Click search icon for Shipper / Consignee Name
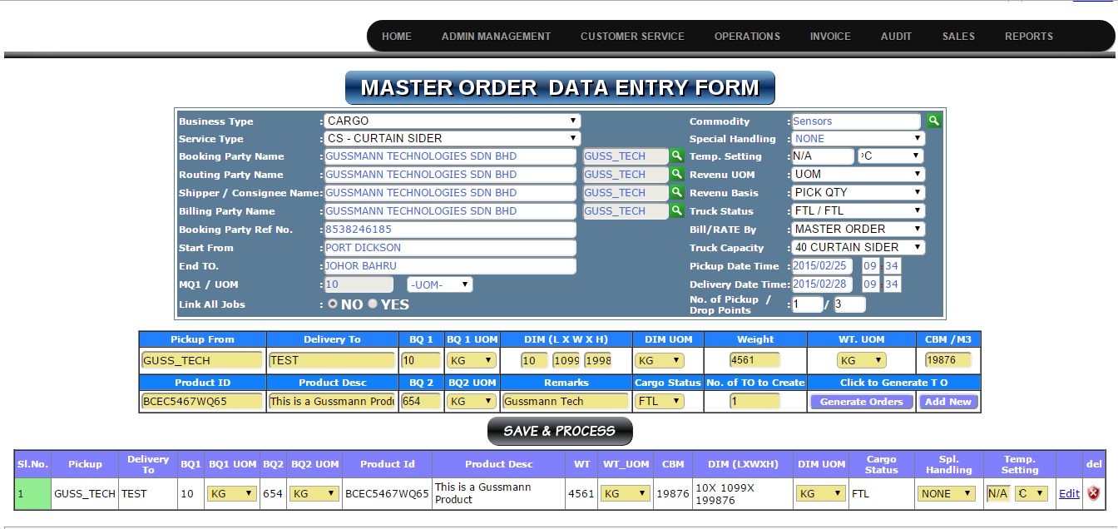This screenshot has height=529, width=1118. click(677, 193)
